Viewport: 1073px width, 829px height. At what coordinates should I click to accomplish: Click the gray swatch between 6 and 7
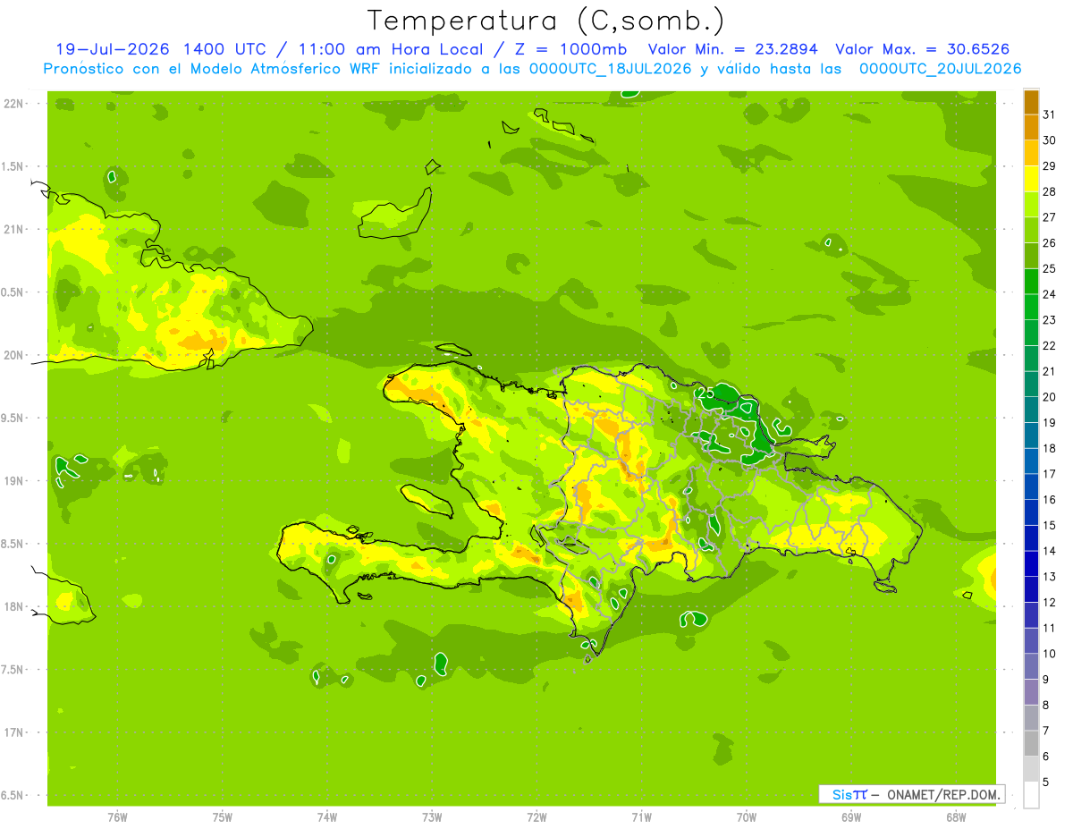pos(1031,743)
